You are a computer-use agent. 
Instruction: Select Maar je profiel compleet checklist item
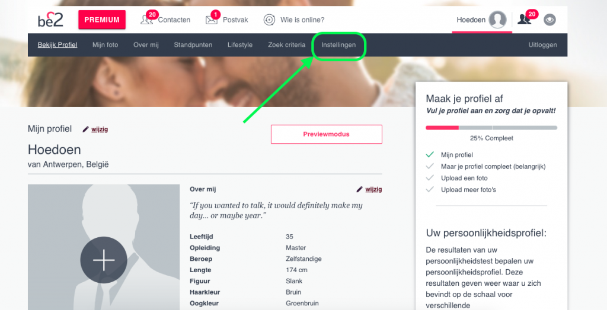tap(493, 166)
